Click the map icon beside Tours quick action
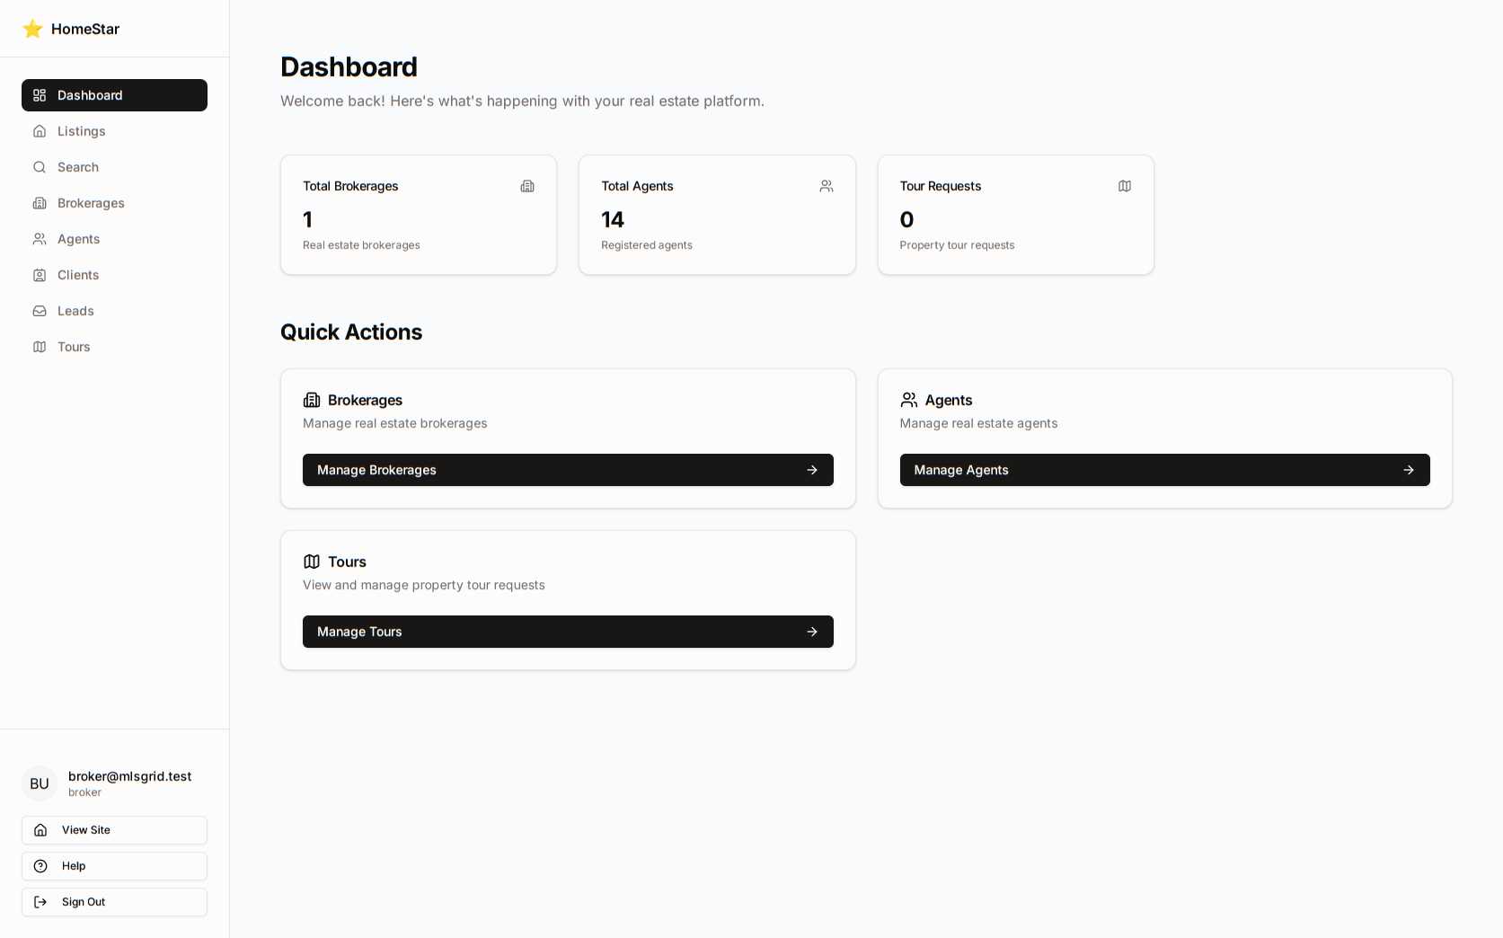This screenshot has height=938, width=1503. click(x=312, y=562)
